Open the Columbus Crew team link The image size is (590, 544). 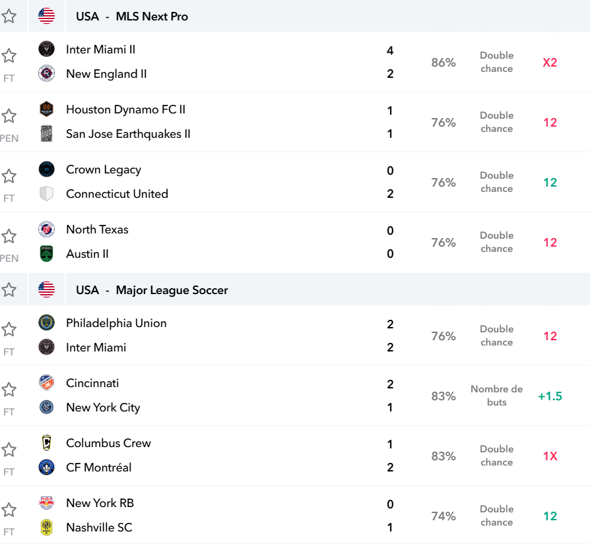pyautogui.click(x=108, y=443)
